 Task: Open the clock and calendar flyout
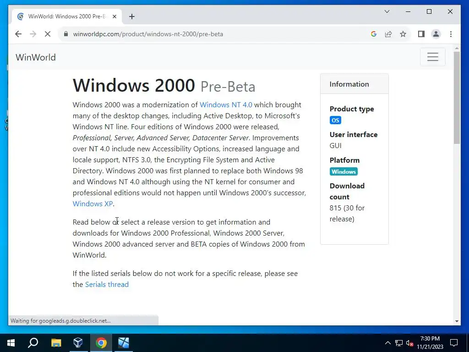pyautogui.click(x=430, y=343)
